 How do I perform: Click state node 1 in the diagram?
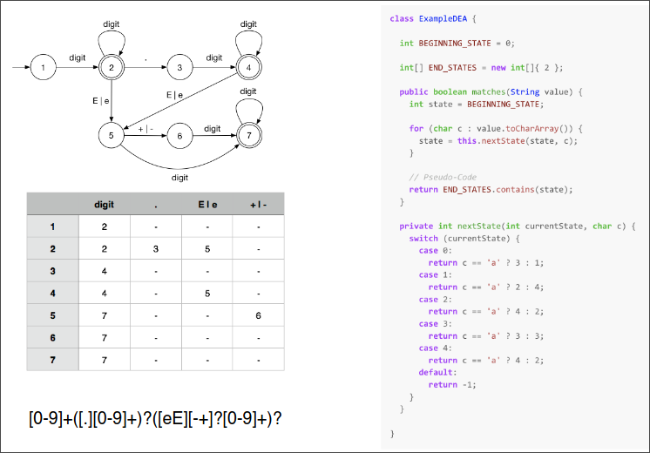click(x=43, y=67)
